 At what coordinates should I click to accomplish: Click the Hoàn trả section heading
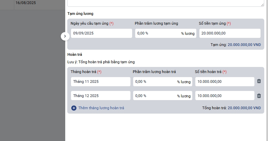75,54
